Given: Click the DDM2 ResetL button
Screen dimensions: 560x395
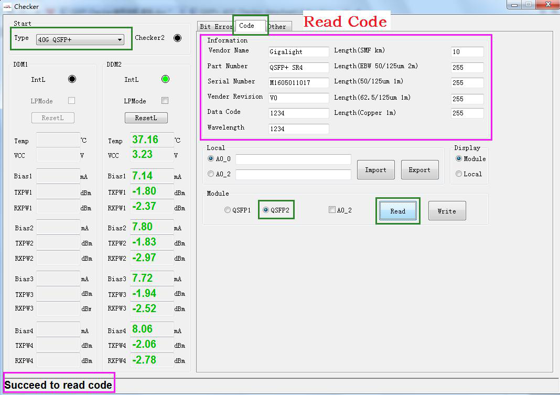Looking at the screenshot, I should (146, 118).
